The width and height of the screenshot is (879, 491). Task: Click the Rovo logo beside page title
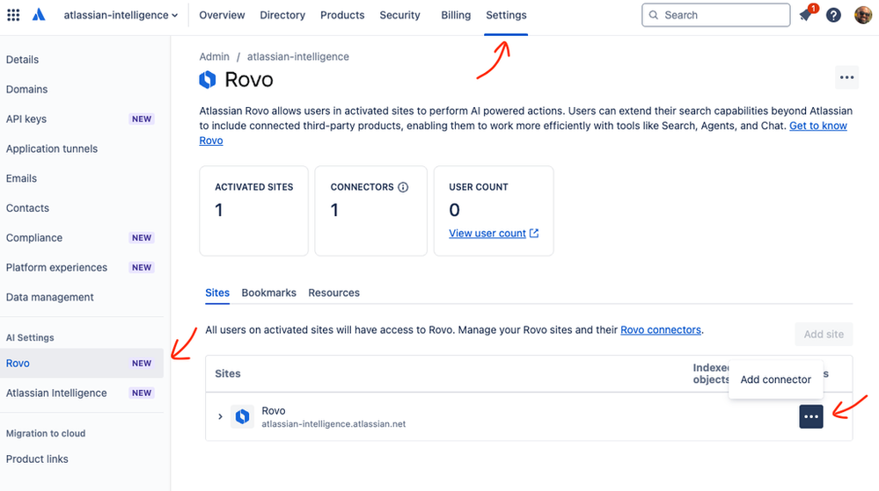click(x=208, y=80)
